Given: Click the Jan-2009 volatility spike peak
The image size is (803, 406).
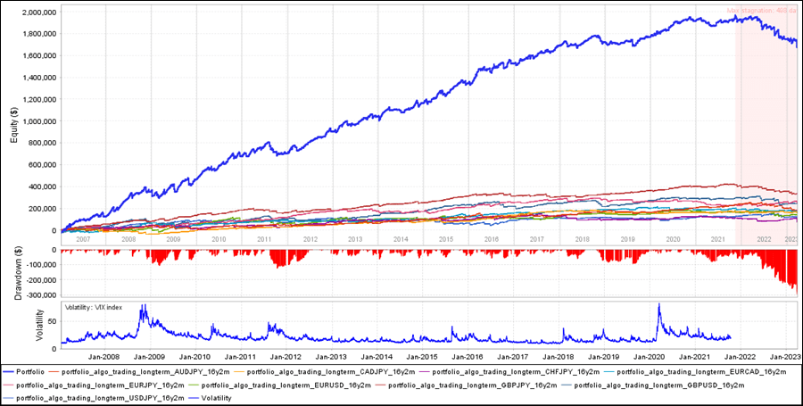Looking at the screenshot, I should 142,306.
